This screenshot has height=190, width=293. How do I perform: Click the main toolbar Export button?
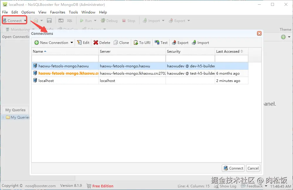[x=177, y=20]
